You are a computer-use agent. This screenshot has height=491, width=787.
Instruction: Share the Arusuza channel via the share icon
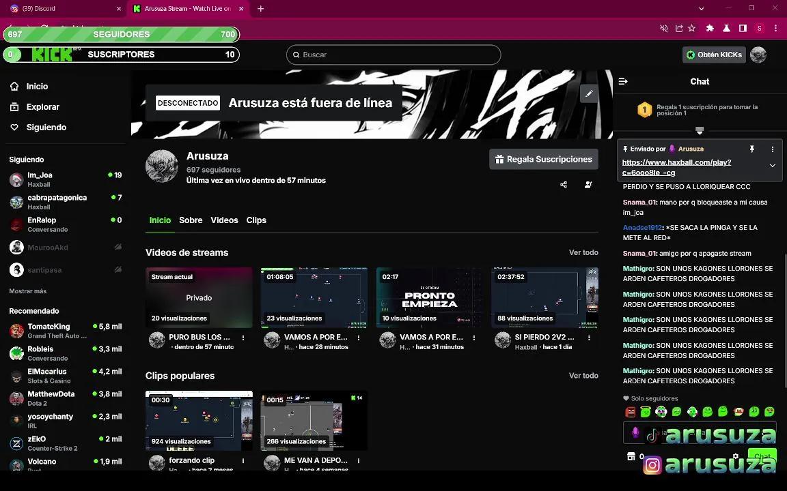click(x=563, y=184)
